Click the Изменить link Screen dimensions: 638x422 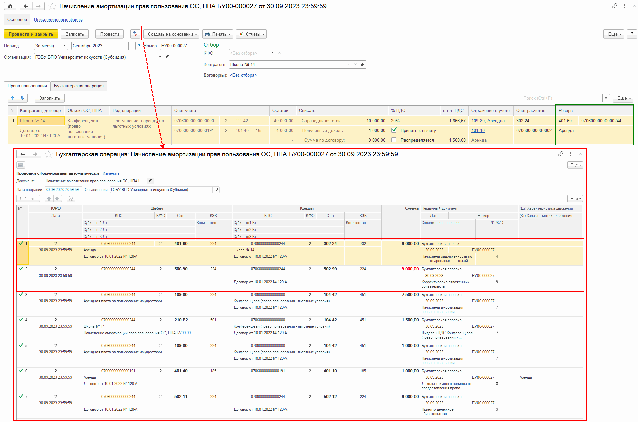point(111,173)
